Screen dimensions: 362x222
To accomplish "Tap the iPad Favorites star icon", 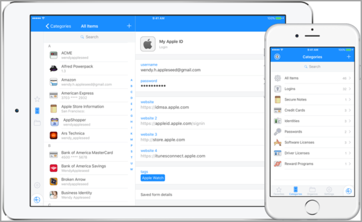I will tap(37, 99).
